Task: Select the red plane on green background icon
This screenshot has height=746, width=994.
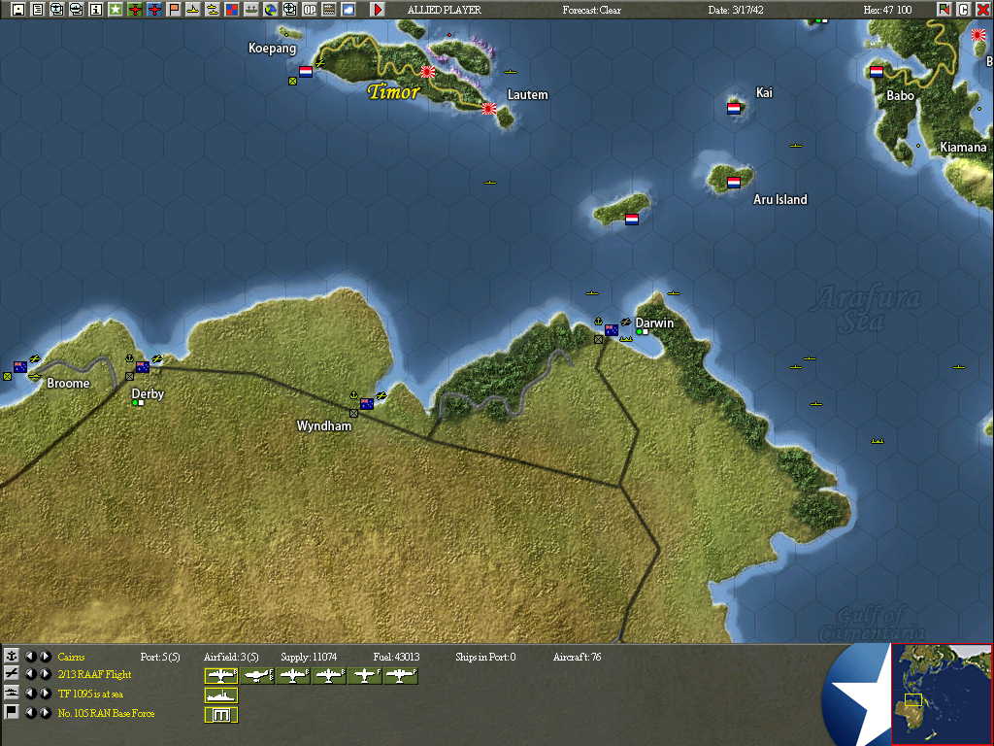Action: pyautogui.click(x=134, y=10)
